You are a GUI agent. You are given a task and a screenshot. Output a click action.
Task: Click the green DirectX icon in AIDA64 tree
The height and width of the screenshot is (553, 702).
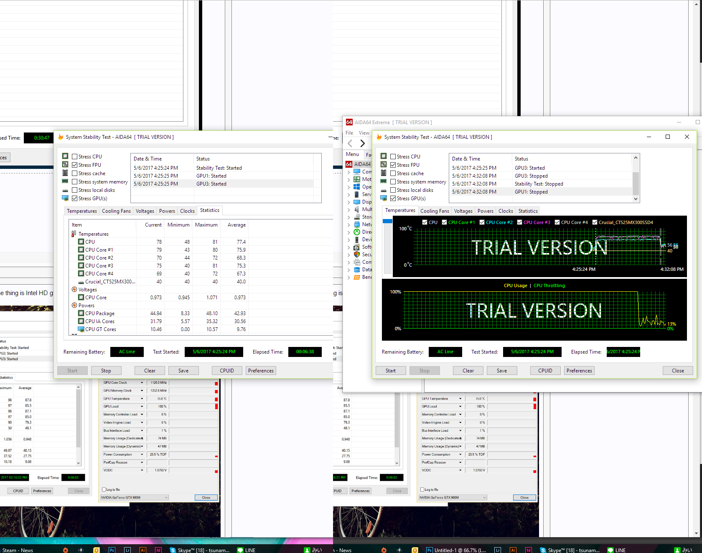[357, 232]
